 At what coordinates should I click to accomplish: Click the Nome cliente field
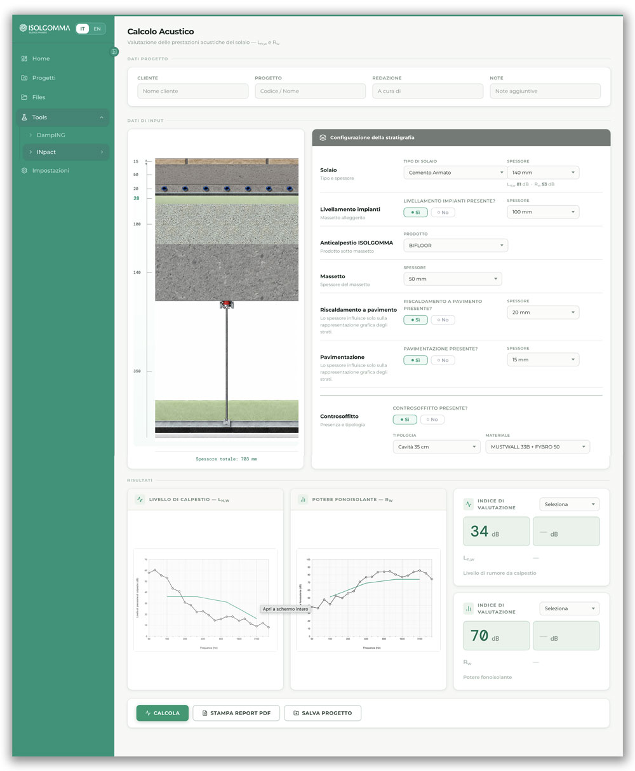click(193, 91)
